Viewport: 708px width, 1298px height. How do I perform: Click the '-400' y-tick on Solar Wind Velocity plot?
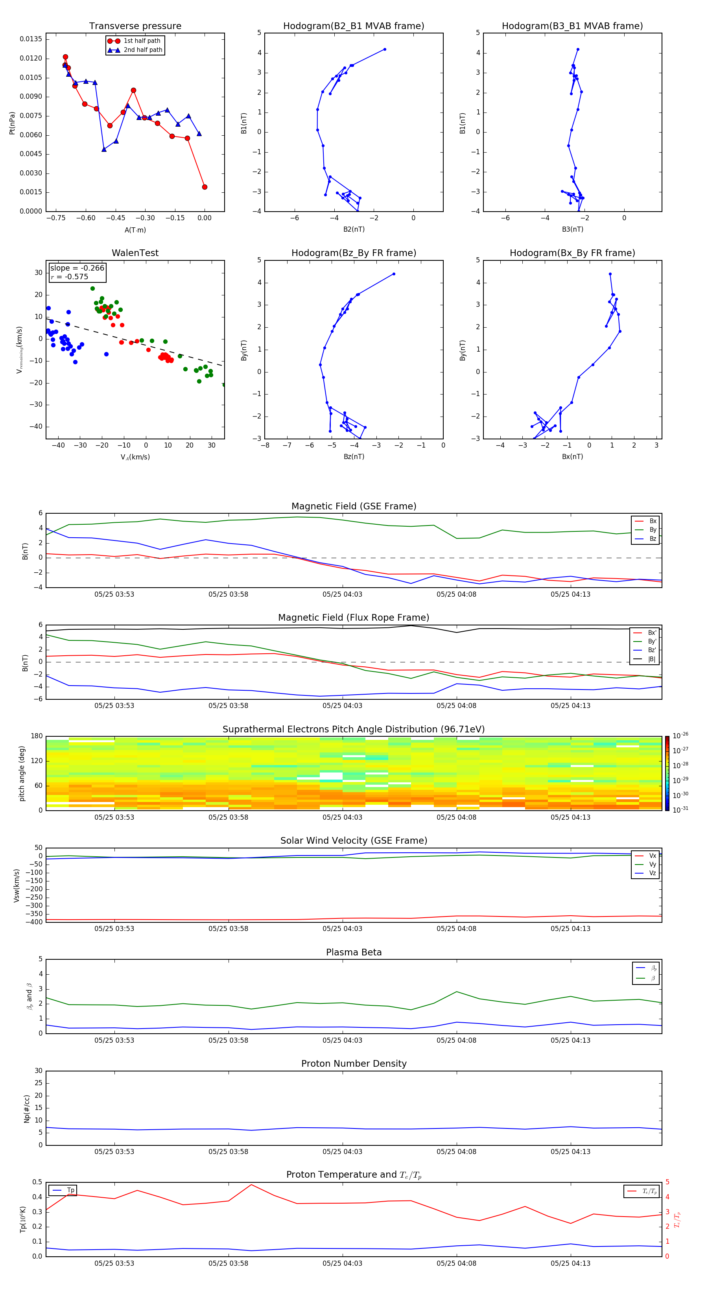pos(33,922)
